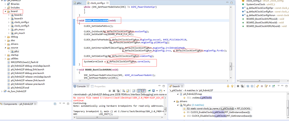
Task: Click Display Selected Console monitor icon
Action: [x=153, y=91]
